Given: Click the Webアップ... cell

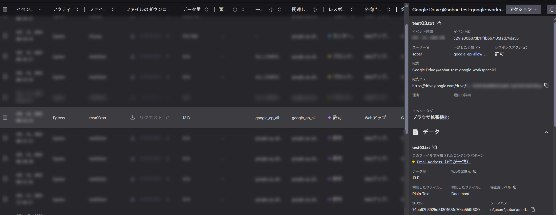Looking at the screenshot, I should click(377, 118).
